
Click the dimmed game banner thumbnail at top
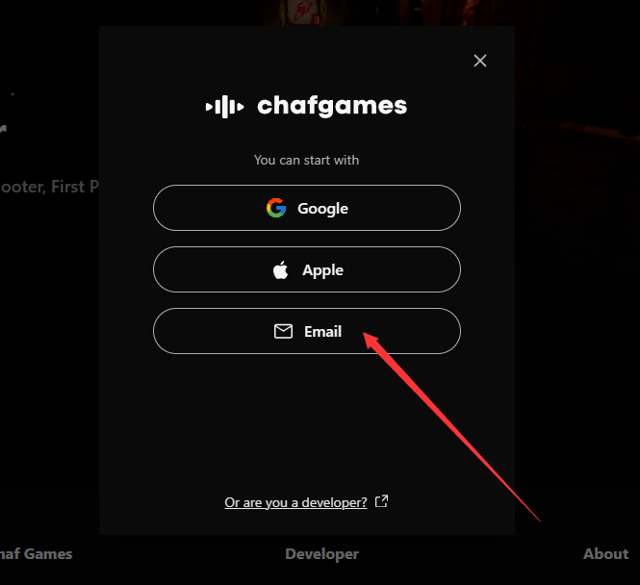[302, 13]
